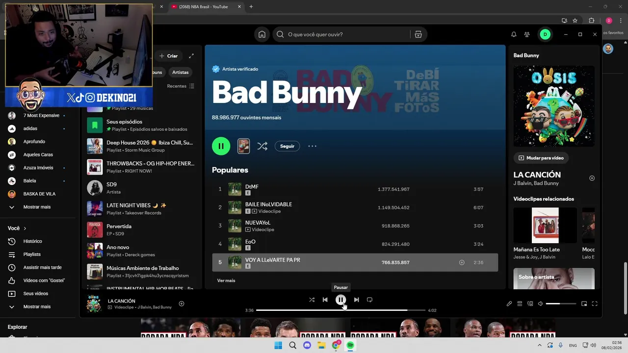Open the lyrics microphone icon in player bar
The height and width of the screenshot is (353, 628).
[x=509, y=303]
